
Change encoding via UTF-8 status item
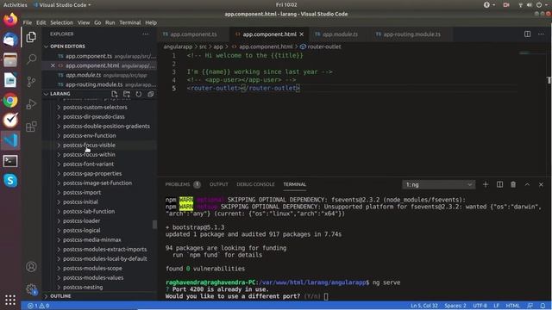480,306
